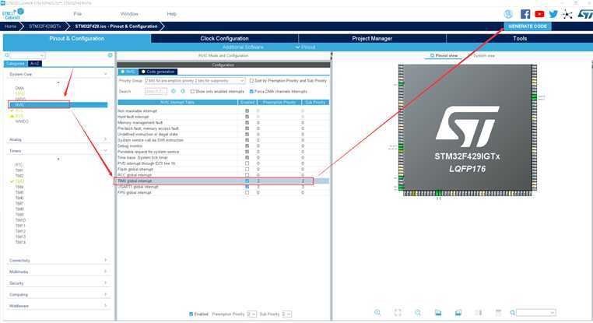Open the bottom Sub Priority dropdown

pos(286,314)
